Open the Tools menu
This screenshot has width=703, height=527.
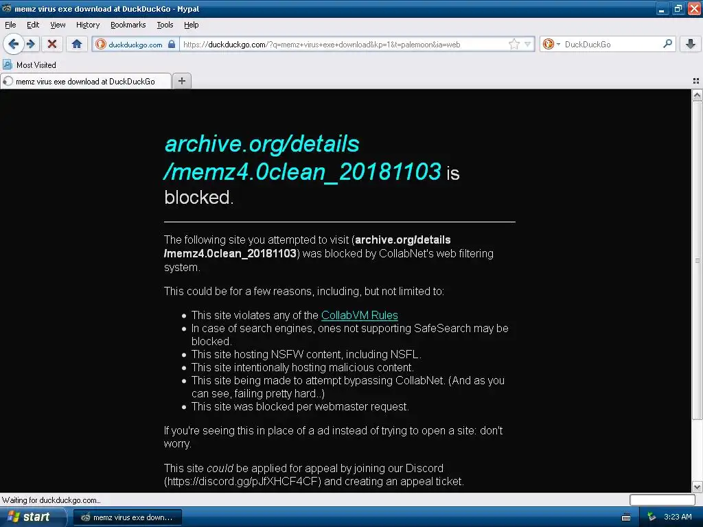click(x=165, y=25)
